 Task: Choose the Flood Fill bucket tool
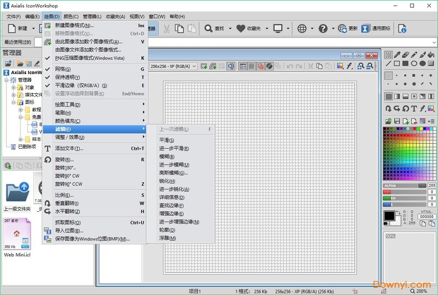tap(431, 55)
